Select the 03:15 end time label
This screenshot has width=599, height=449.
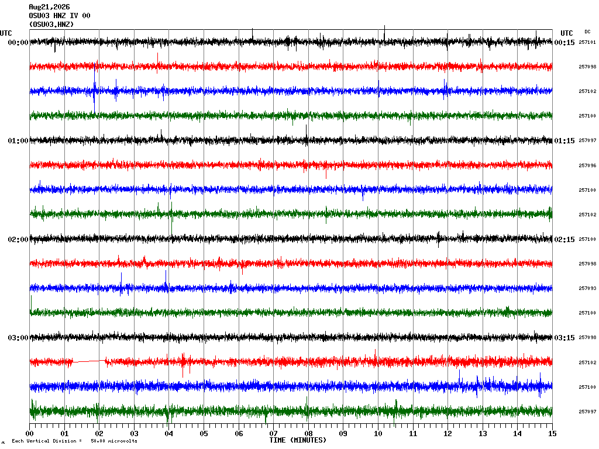coord(564,338)
